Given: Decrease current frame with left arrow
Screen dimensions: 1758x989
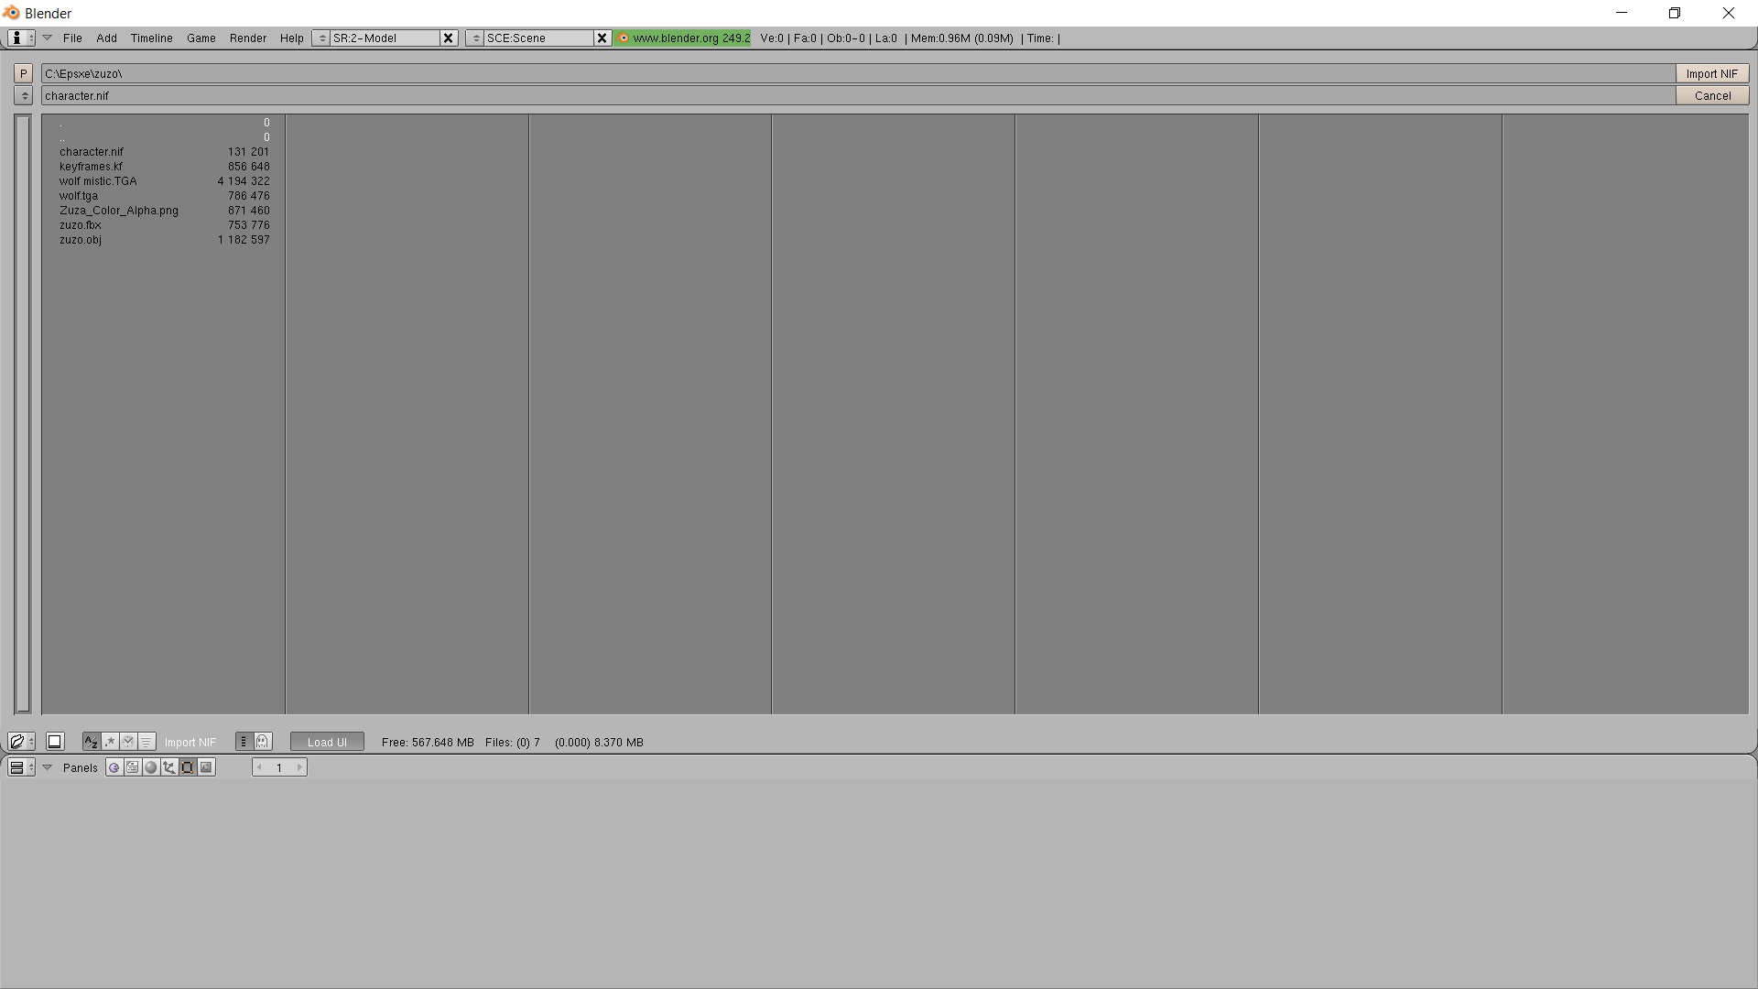Looking at the screenshot, I should pos(260,767).
